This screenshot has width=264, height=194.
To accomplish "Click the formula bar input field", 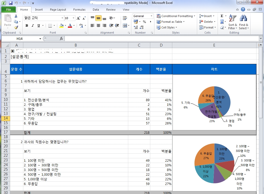I will tap(162, 39).
